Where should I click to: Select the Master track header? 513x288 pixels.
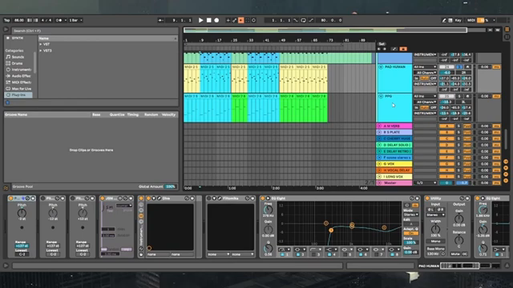[x=394, y=183]
